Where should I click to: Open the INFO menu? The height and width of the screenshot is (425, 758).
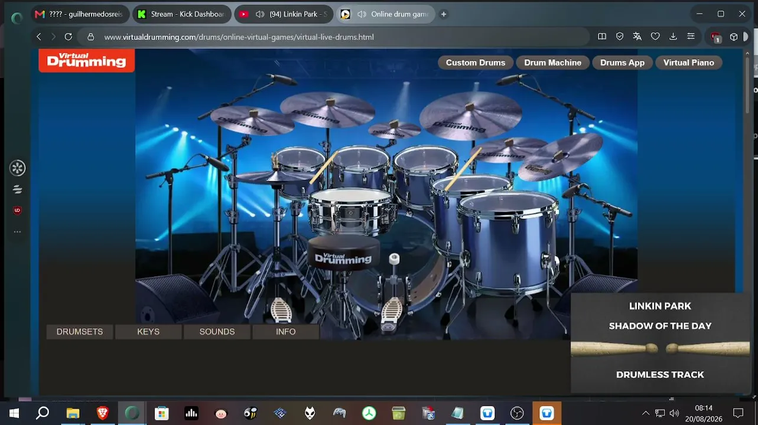(x=285, y=332)
